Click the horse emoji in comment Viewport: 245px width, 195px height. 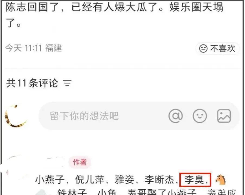[x=221, y=180]
